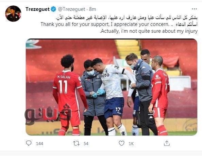Click the 54 retweets count
This screenshot has width=202, height=156.
(86, 144)
